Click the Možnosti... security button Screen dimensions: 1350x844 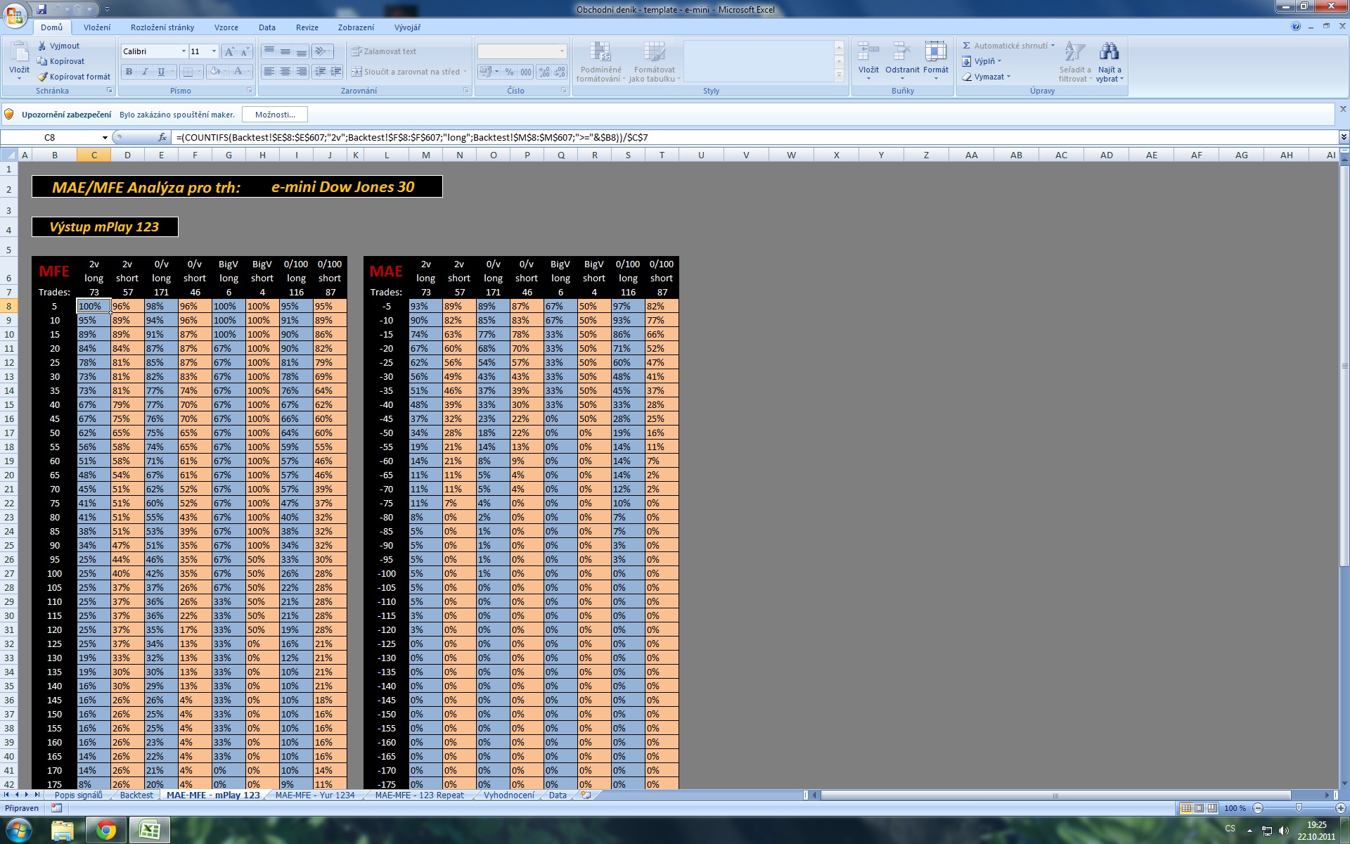point(274,115)
